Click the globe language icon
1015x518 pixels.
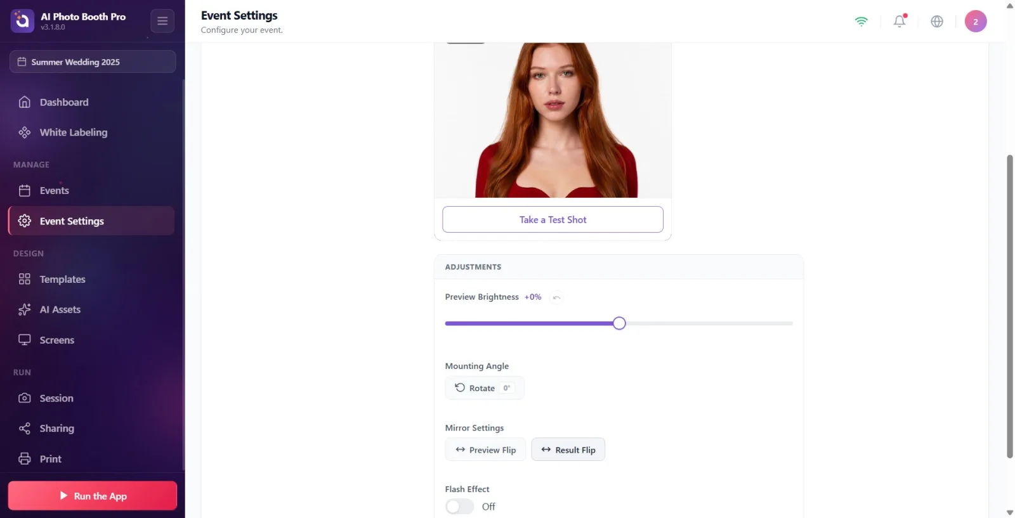[937, 21]
